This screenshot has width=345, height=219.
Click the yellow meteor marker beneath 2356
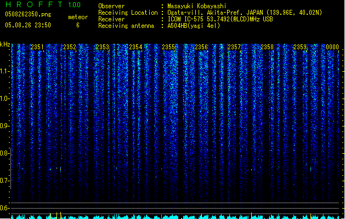pyautogui.click(x=201, y=216)
